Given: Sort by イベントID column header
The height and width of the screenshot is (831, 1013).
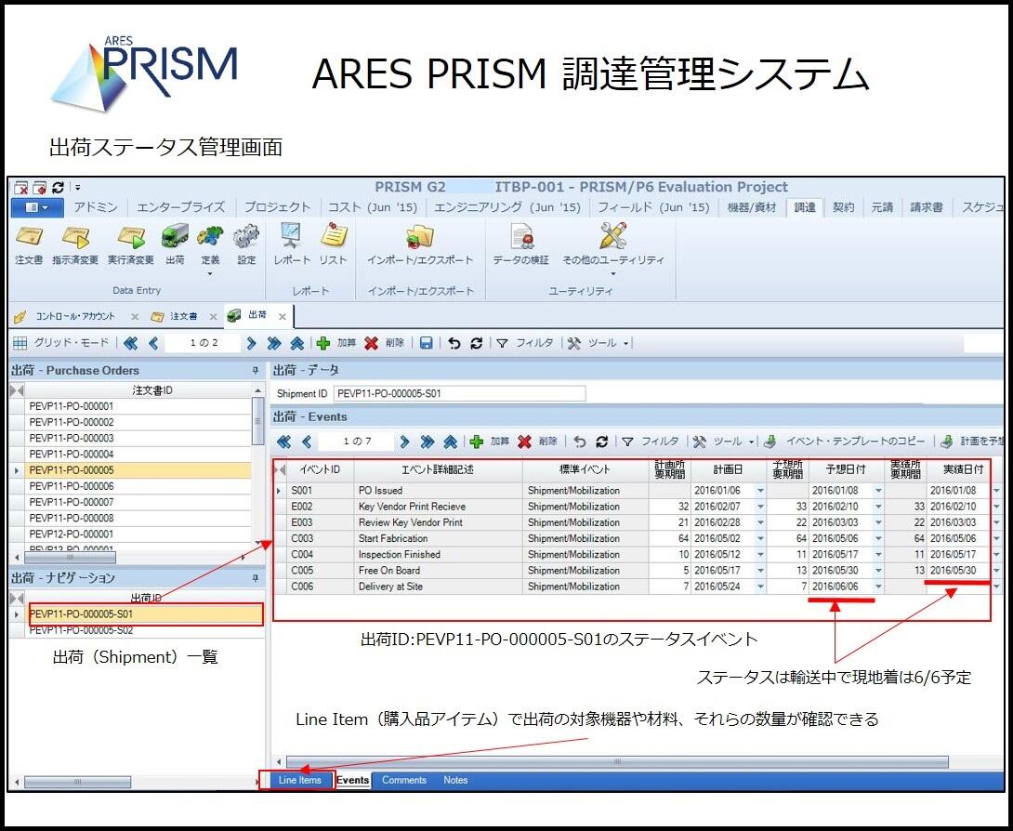Looking at the screenshot, I should pyautogui.click(x=320, y=469).
